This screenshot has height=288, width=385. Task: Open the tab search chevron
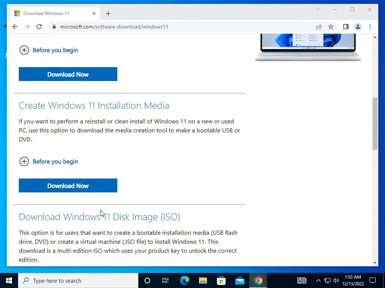coord(317,9)
